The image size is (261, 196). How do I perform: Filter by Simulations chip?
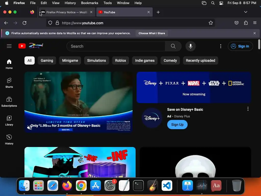pos(97,60)
